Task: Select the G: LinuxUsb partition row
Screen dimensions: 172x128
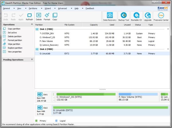Action: 102,54
